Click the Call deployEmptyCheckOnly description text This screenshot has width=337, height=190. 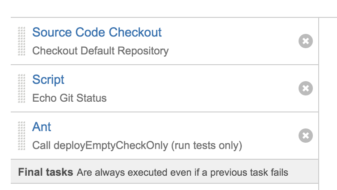coord(137,145)
